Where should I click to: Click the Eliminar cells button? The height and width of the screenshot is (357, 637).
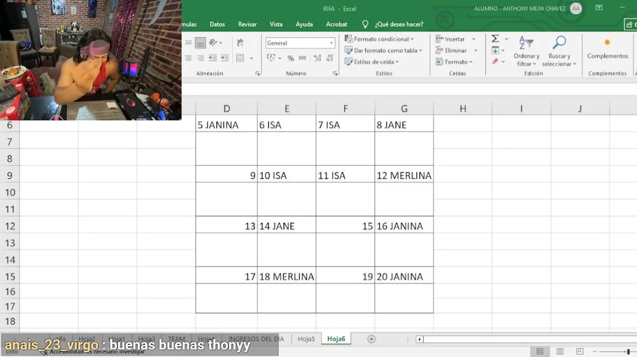pyautogui.click(x=451, y=51)
